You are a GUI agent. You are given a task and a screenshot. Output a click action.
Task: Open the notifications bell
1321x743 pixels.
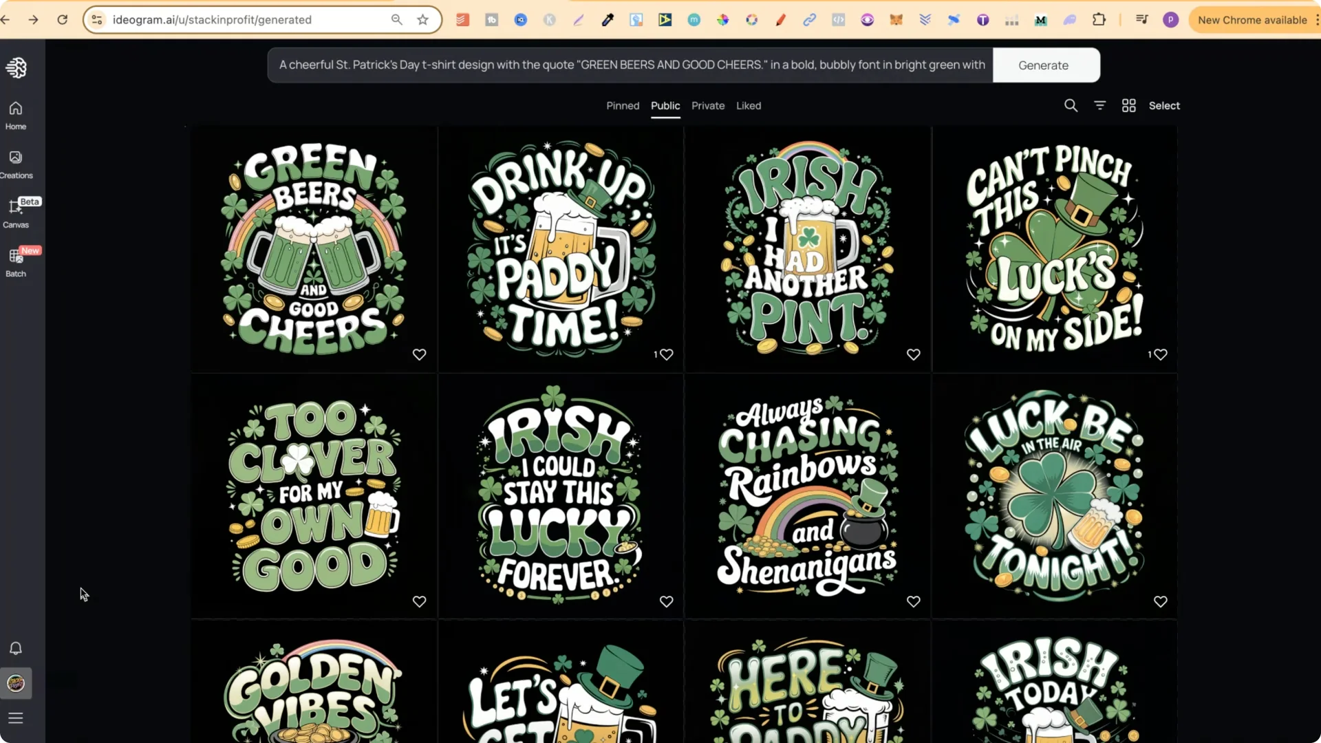point(15,649)
